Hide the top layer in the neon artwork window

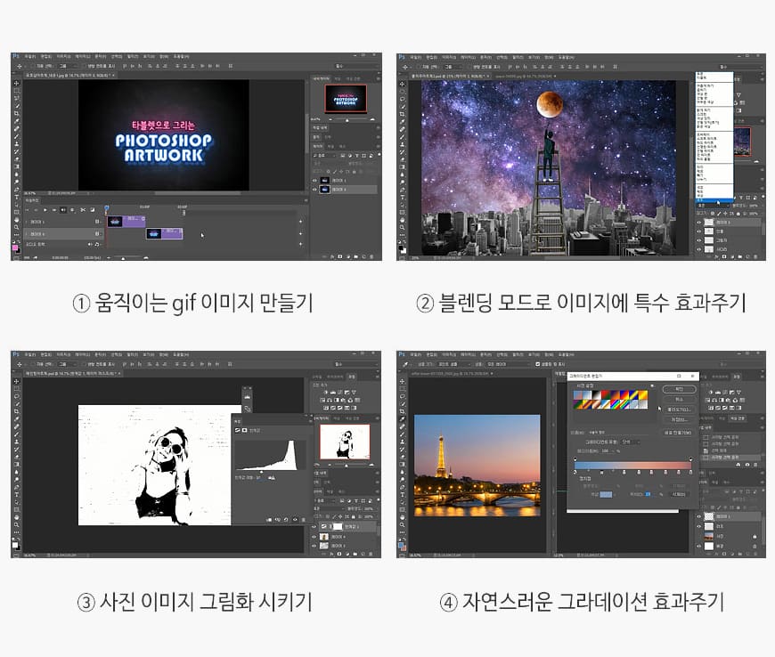(314, 181)
